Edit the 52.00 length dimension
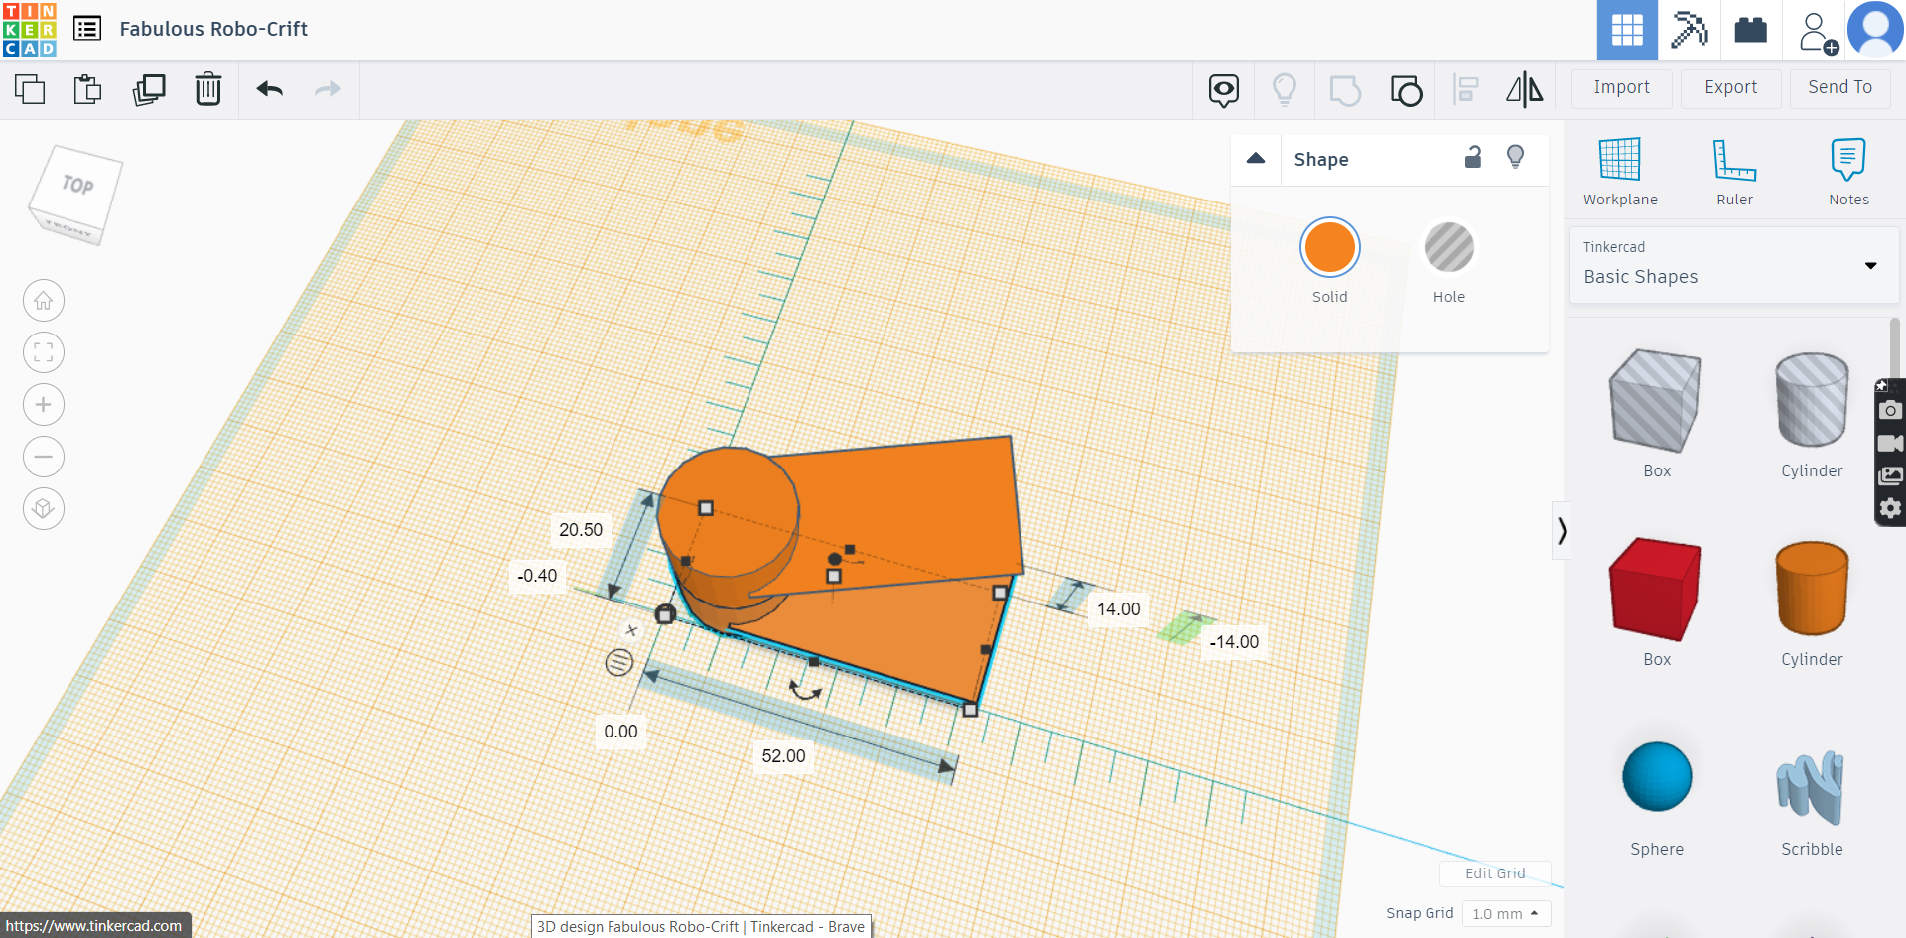 [x=784, y=756]
